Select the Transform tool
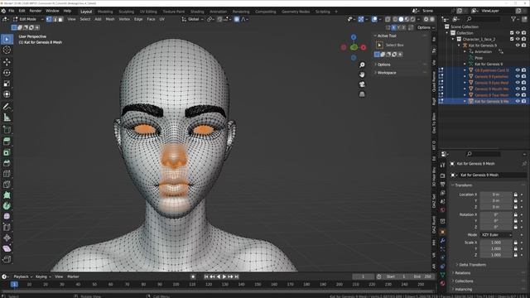Screen dimensions: 530x298 7,94
